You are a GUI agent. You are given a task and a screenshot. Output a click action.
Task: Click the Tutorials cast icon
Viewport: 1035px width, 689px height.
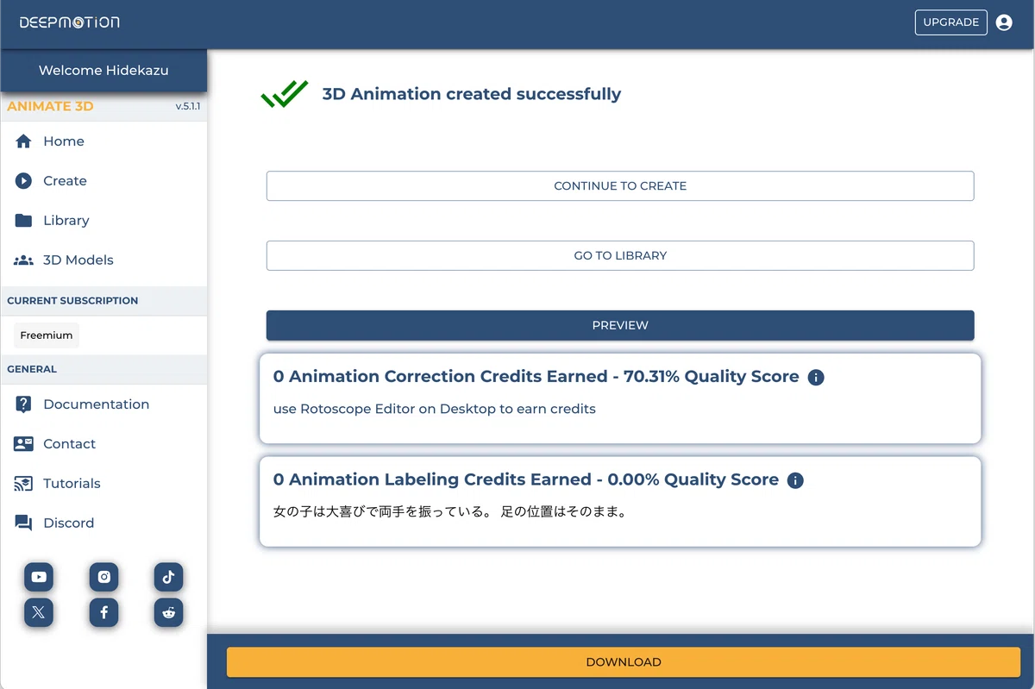24,484
